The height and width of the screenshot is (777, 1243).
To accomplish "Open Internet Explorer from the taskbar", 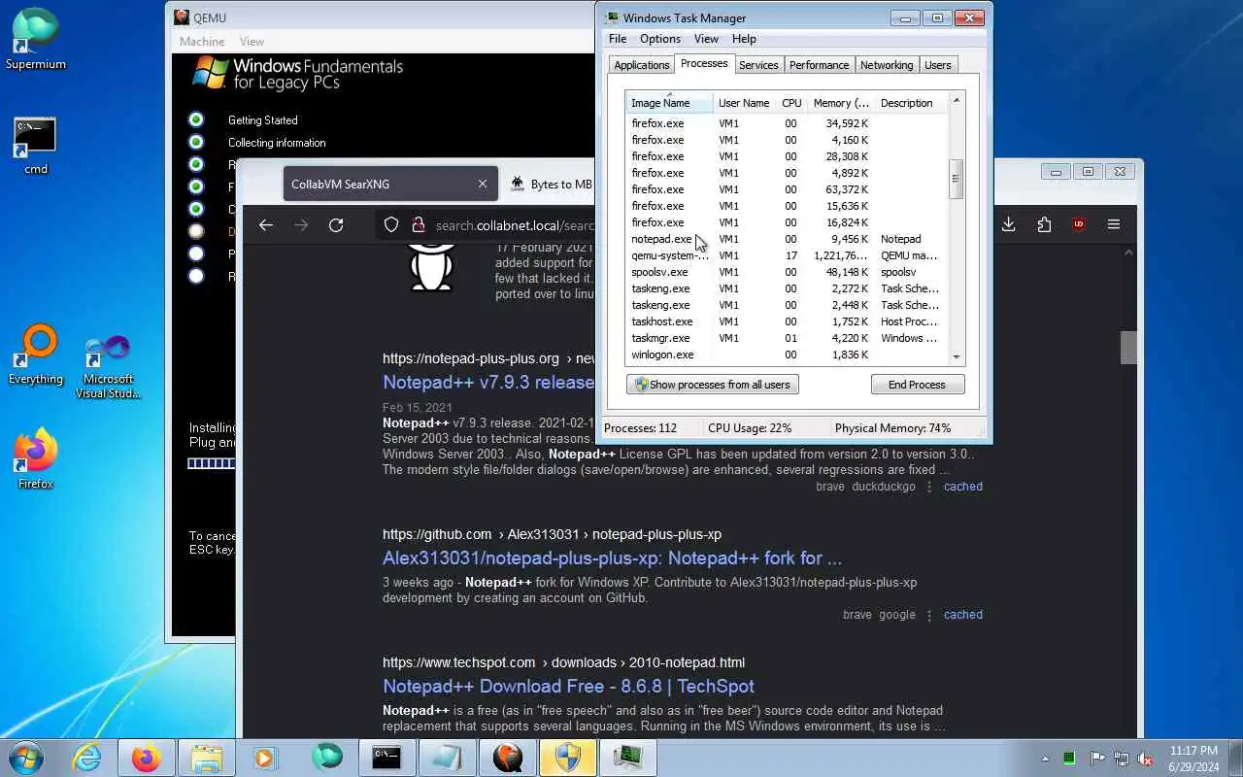I will pyautogui.click(x=86, y=757).
